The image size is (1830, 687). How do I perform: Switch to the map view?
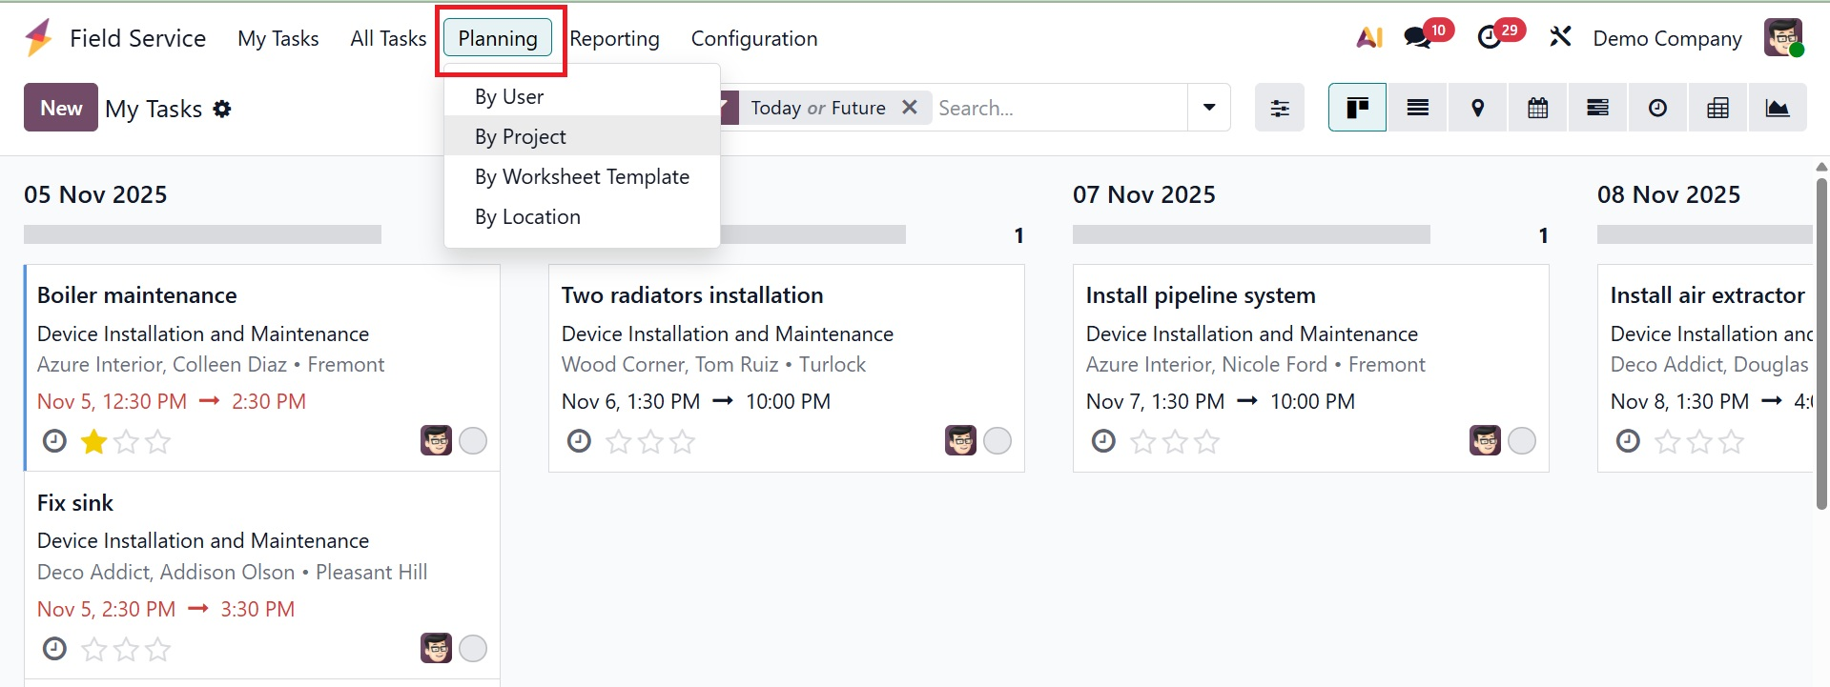point(1477,108)
